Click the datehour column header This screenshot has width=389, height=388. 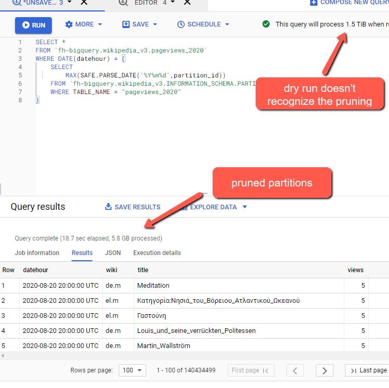click(x=35, y=270)
